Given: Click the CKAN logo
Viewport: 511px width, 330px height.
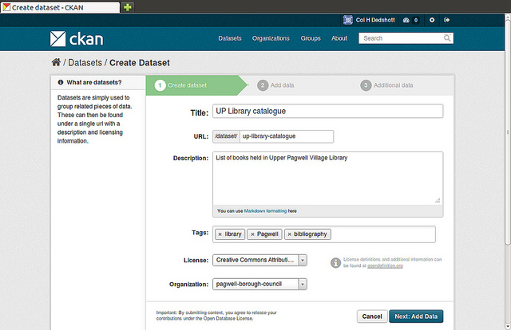Looking at the screenshot, I should pyautogui.click(x=77, y=39).
